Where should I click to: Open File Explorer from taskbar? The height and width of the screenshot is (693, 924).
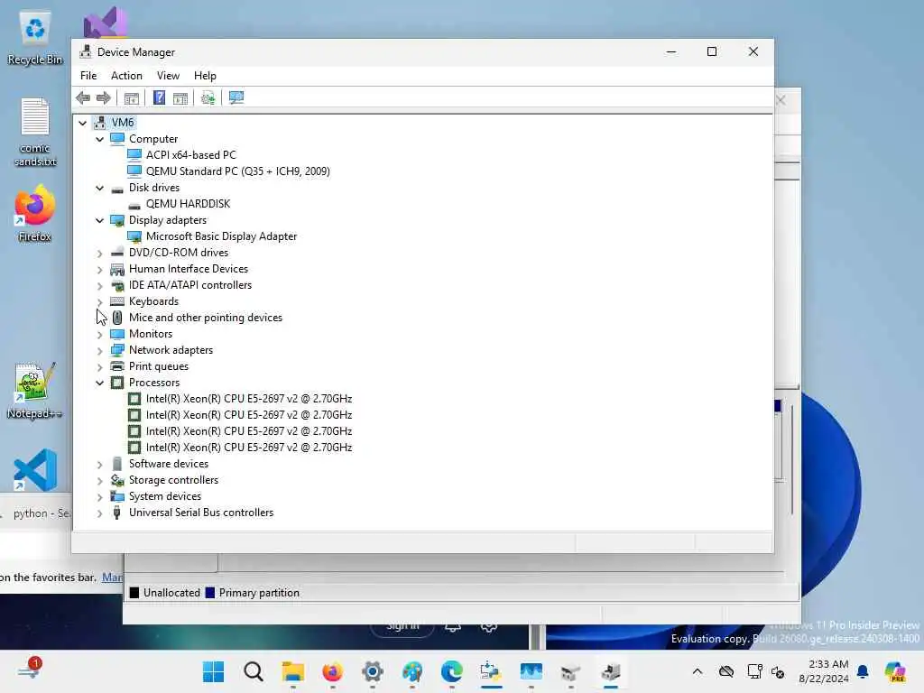click(293, 671)
